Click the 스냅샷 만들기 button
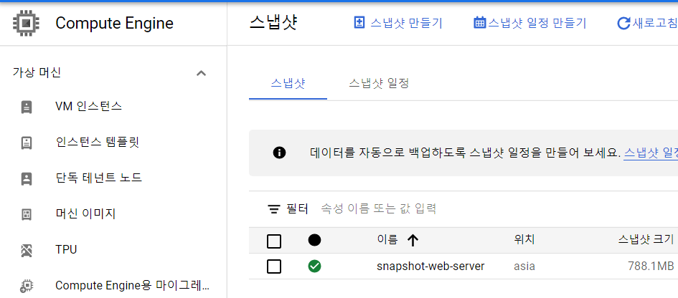678x298 pixels. pos(398,23)
